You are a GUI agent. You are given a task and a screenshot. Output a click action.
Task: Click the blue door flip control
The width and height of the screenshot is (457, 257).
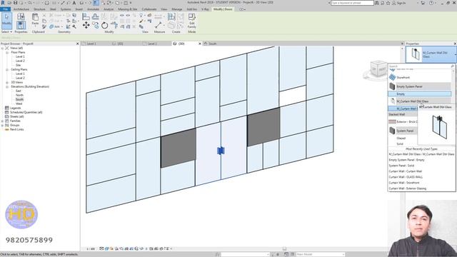click(x=221, y=151)
